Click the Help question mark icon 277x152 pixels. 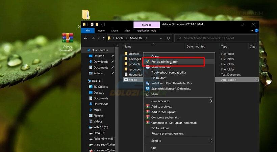tap(256, 30)
